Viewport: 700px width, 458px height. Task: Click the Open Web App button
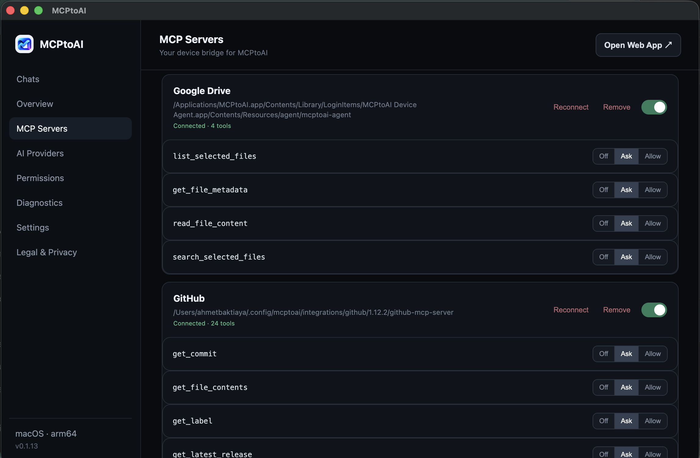pos(638,45)
